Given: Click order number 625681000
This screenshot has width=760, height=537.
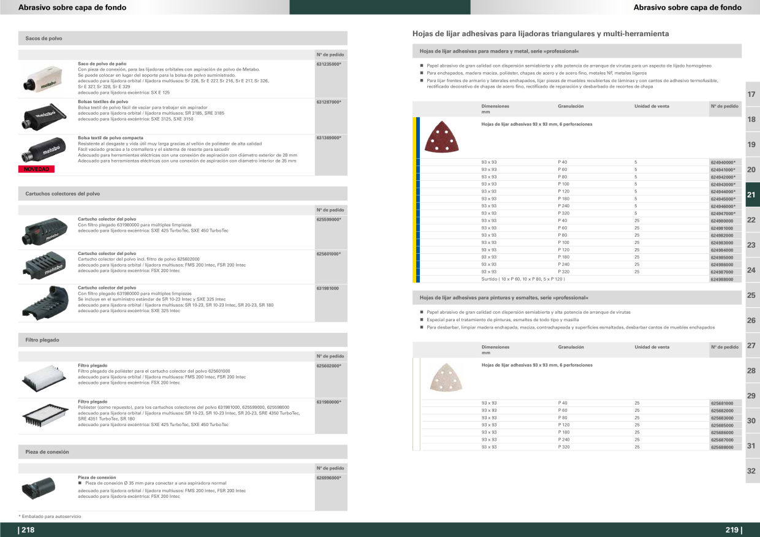Looking at the screenshot, I should (722, 403).
